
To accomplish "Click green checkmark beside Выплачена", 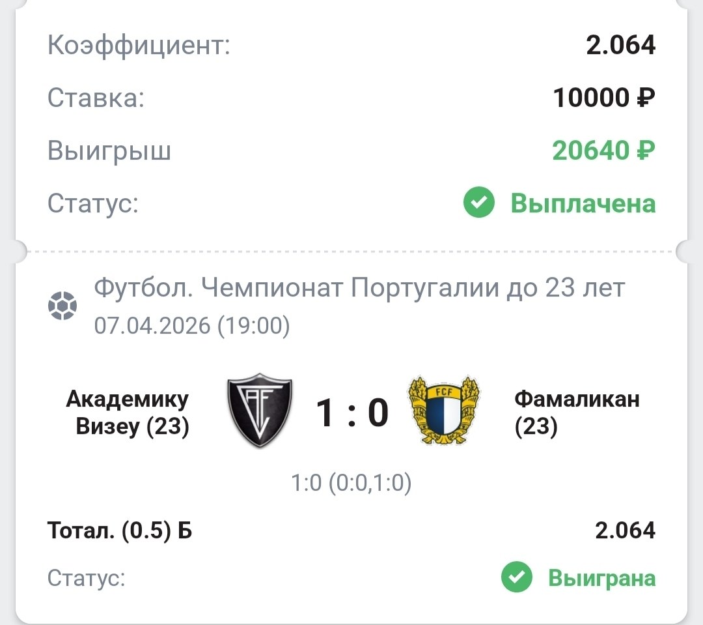I will [x=479, y=203].
